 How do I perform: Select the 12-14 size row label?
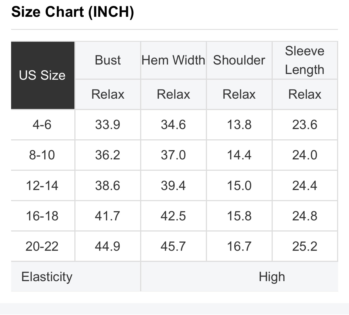tap(43, 186)
